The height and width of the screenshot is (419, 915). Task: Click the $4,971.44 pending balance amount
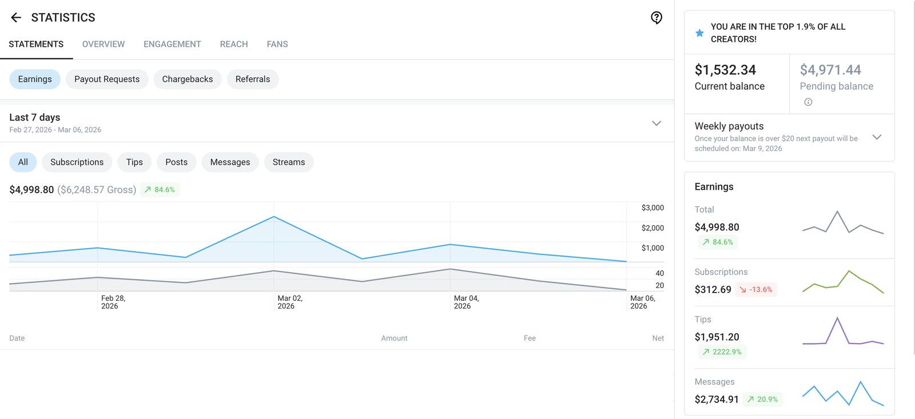tap(830, 70)
